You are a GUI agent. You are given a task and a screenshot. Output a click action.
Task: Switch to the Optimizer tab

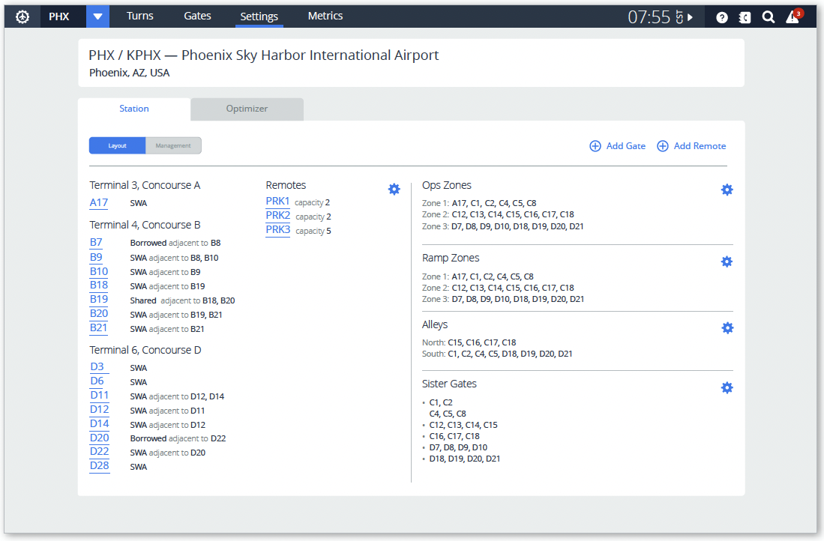(x=247, y=109)
